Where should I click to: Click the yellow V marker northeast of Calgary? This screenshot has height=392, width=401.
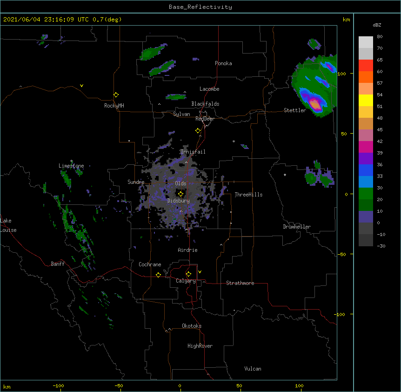pos(200,272)
